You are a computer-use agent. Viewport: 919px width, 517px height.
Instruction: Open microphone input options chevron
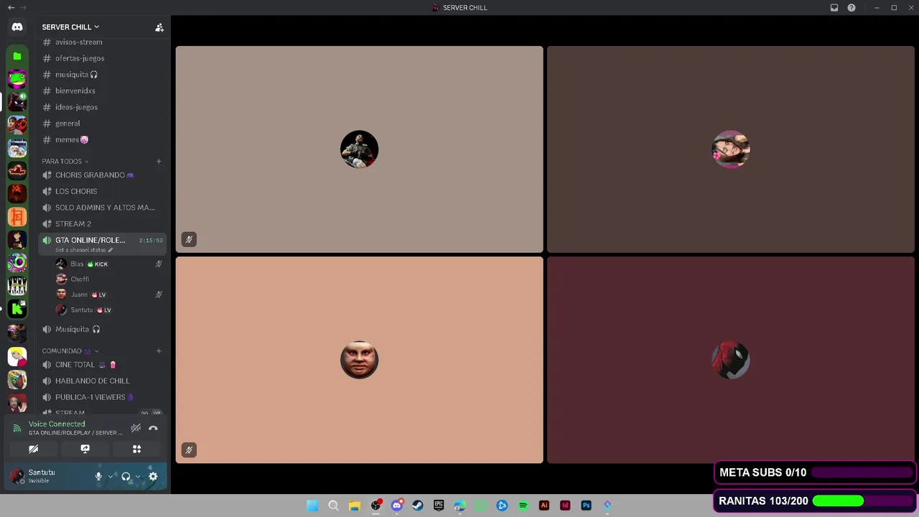(x=110, y=476)
